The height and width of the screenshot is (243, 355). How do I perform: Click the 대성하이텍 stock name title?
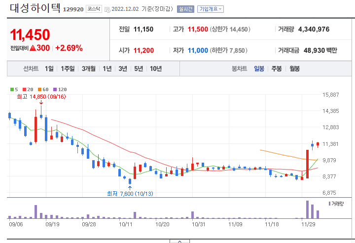coord(35,8)
